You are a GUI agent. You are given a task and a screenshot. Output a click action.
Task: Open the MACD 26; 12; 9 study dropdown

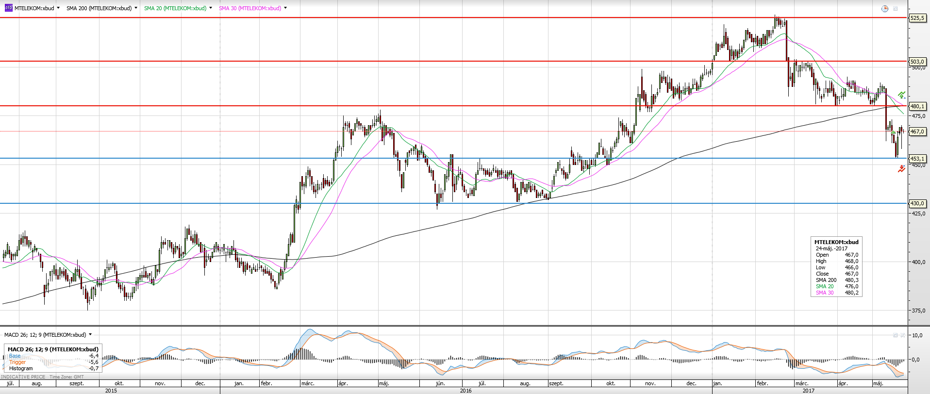(90, 335)
